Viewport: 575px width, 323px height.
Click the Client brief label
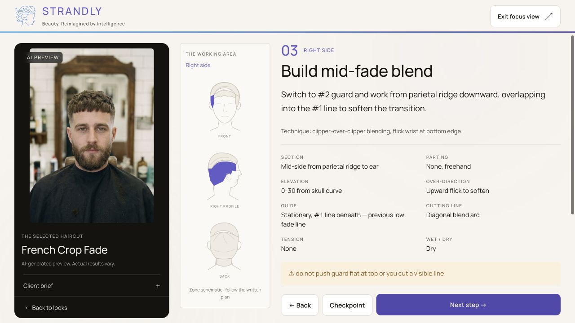pos(38,286)
